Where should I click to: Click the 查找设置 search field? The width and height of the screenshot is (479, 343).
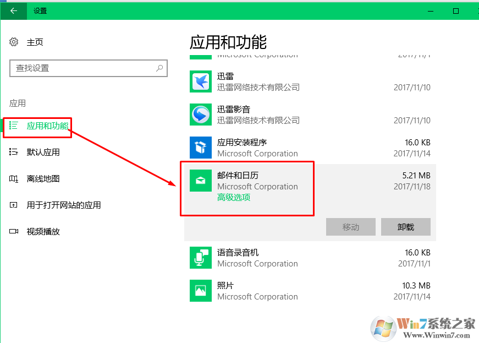[89, 68]
